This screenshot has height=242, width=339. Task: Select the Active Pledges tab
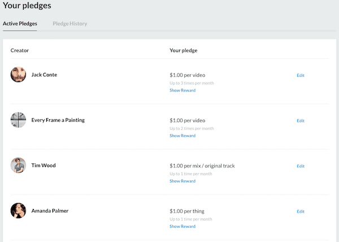[20, 24]
